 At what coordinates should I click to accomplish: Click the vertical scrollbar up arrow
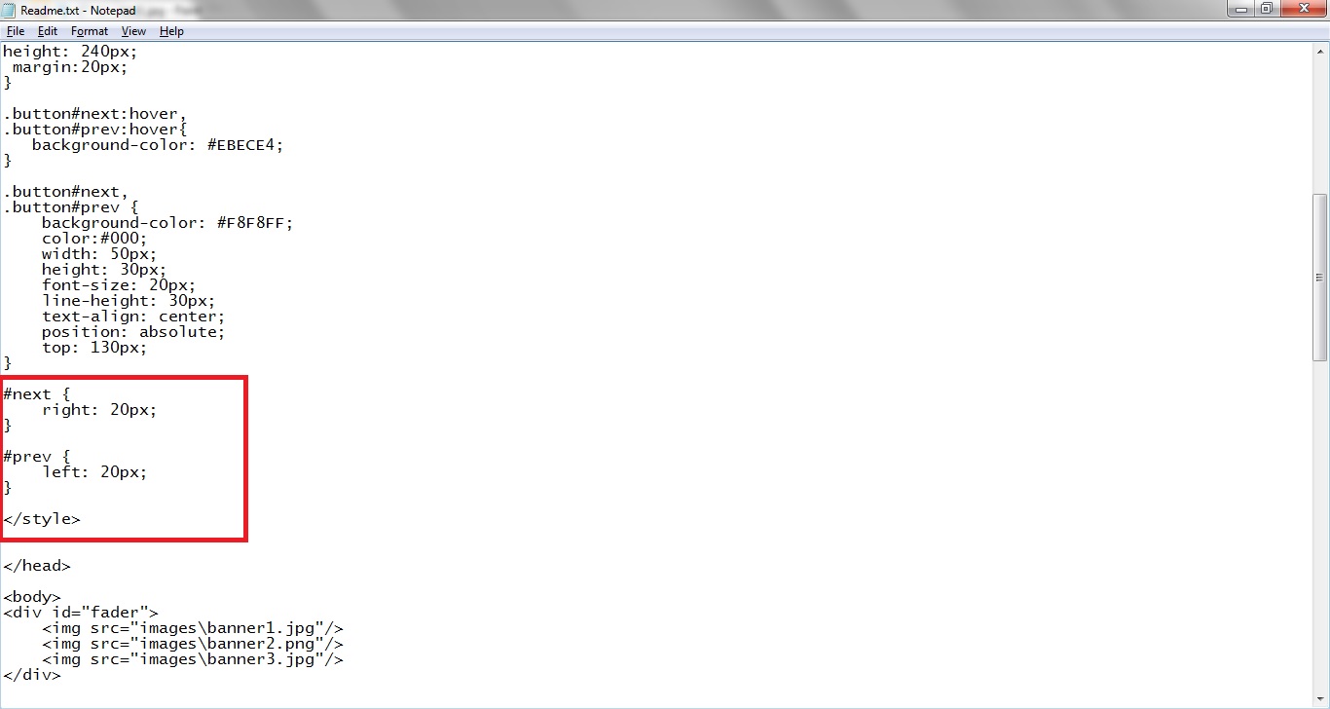click(x=1320, y=50)
